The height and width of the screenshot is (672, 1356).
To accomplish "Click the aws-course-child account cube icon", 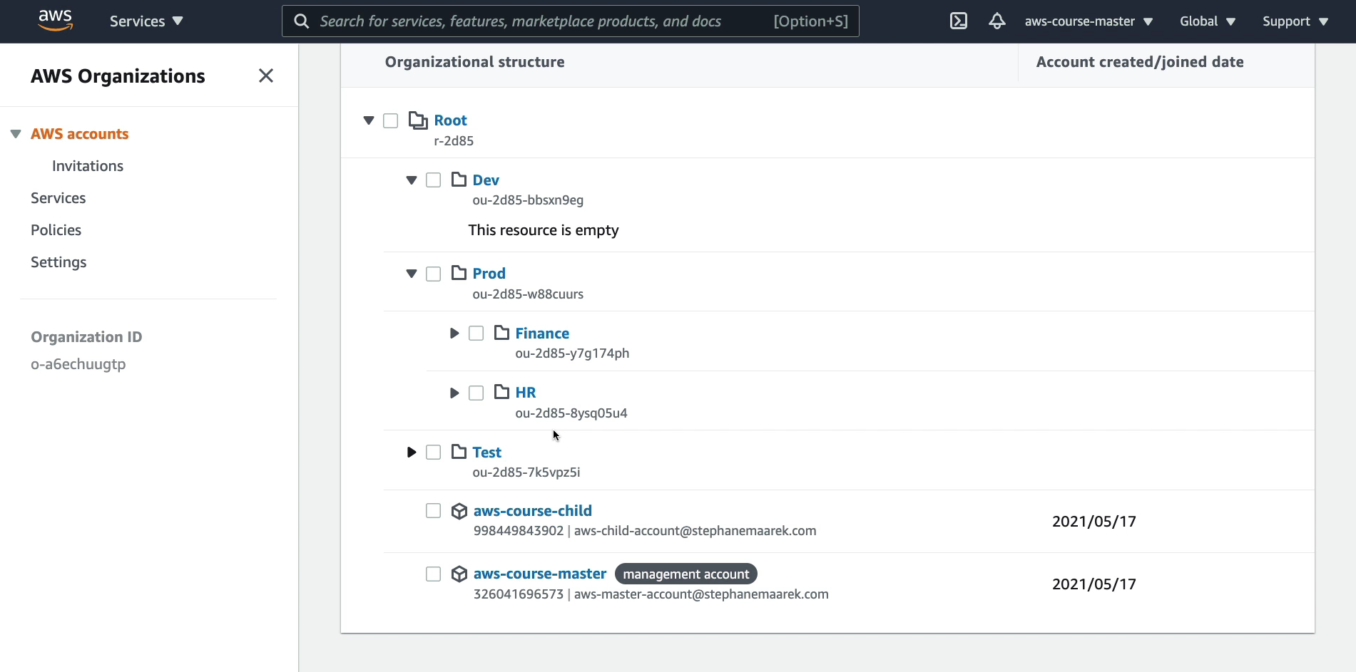I will pyautogui.click(x=459, y=511).
